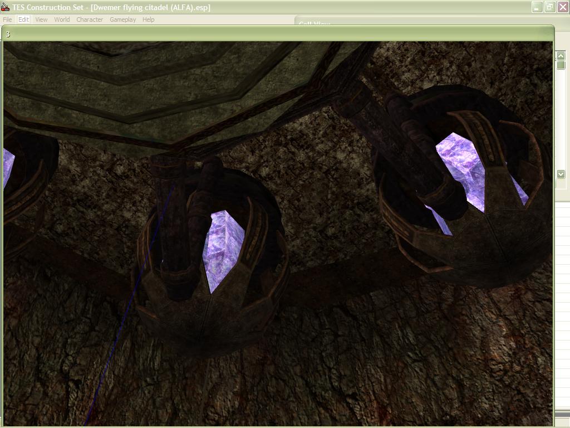Viewport: 570px width, 428px height.
Task: Click the scroll-up arrow in the right panel
Action: point(561,56)
